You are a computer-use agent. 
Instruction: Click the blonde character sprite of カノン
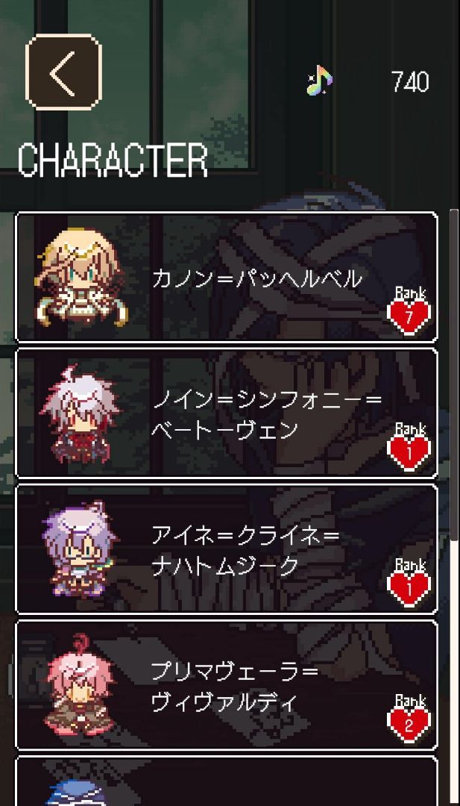81,278
